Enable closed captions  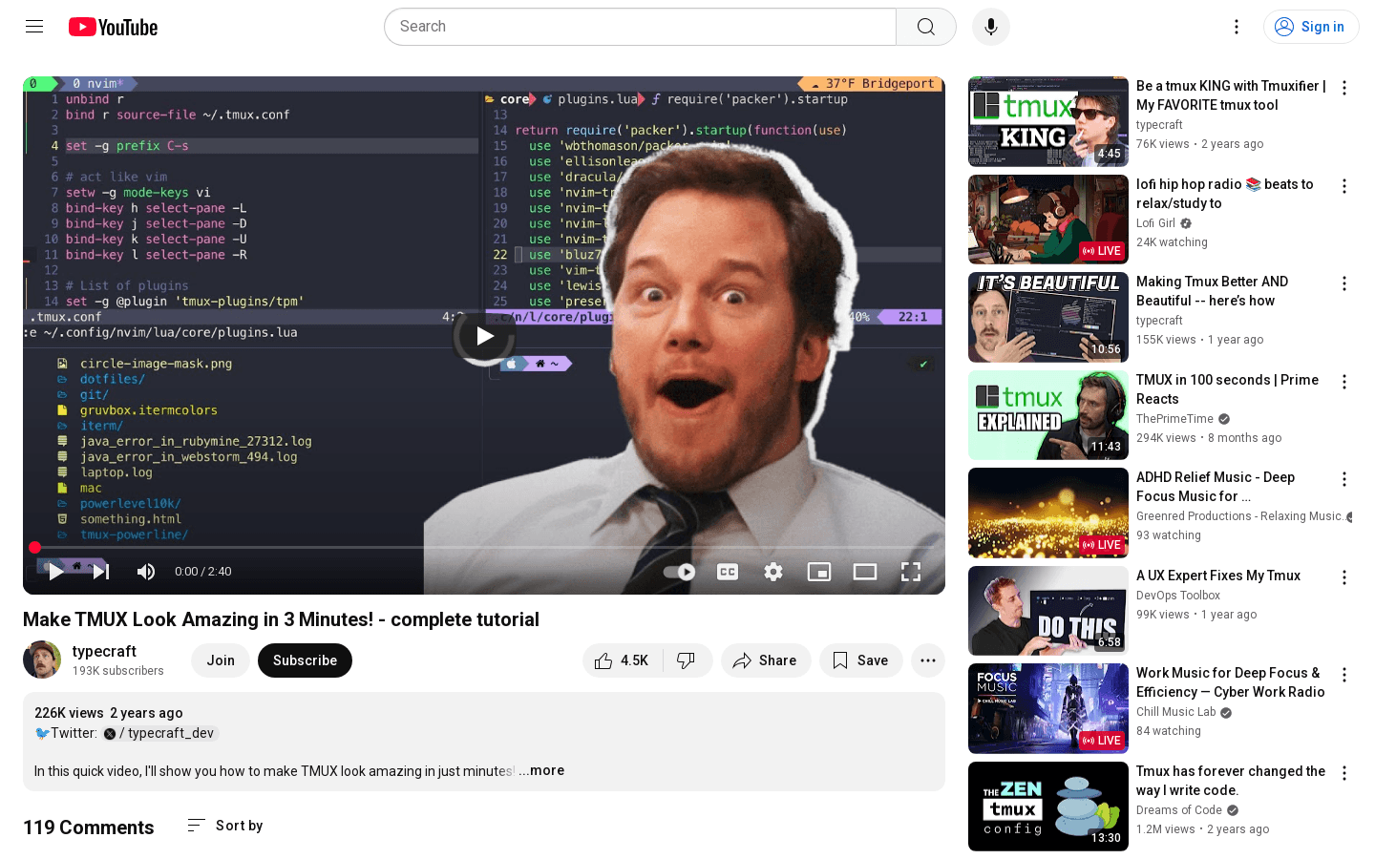tap(727, 572)
